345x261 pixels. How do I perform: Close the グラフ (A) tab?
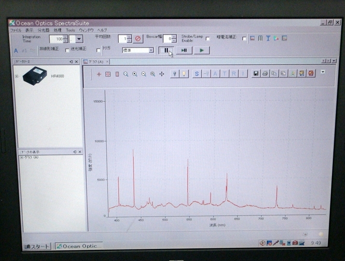(x=108, y=62)
